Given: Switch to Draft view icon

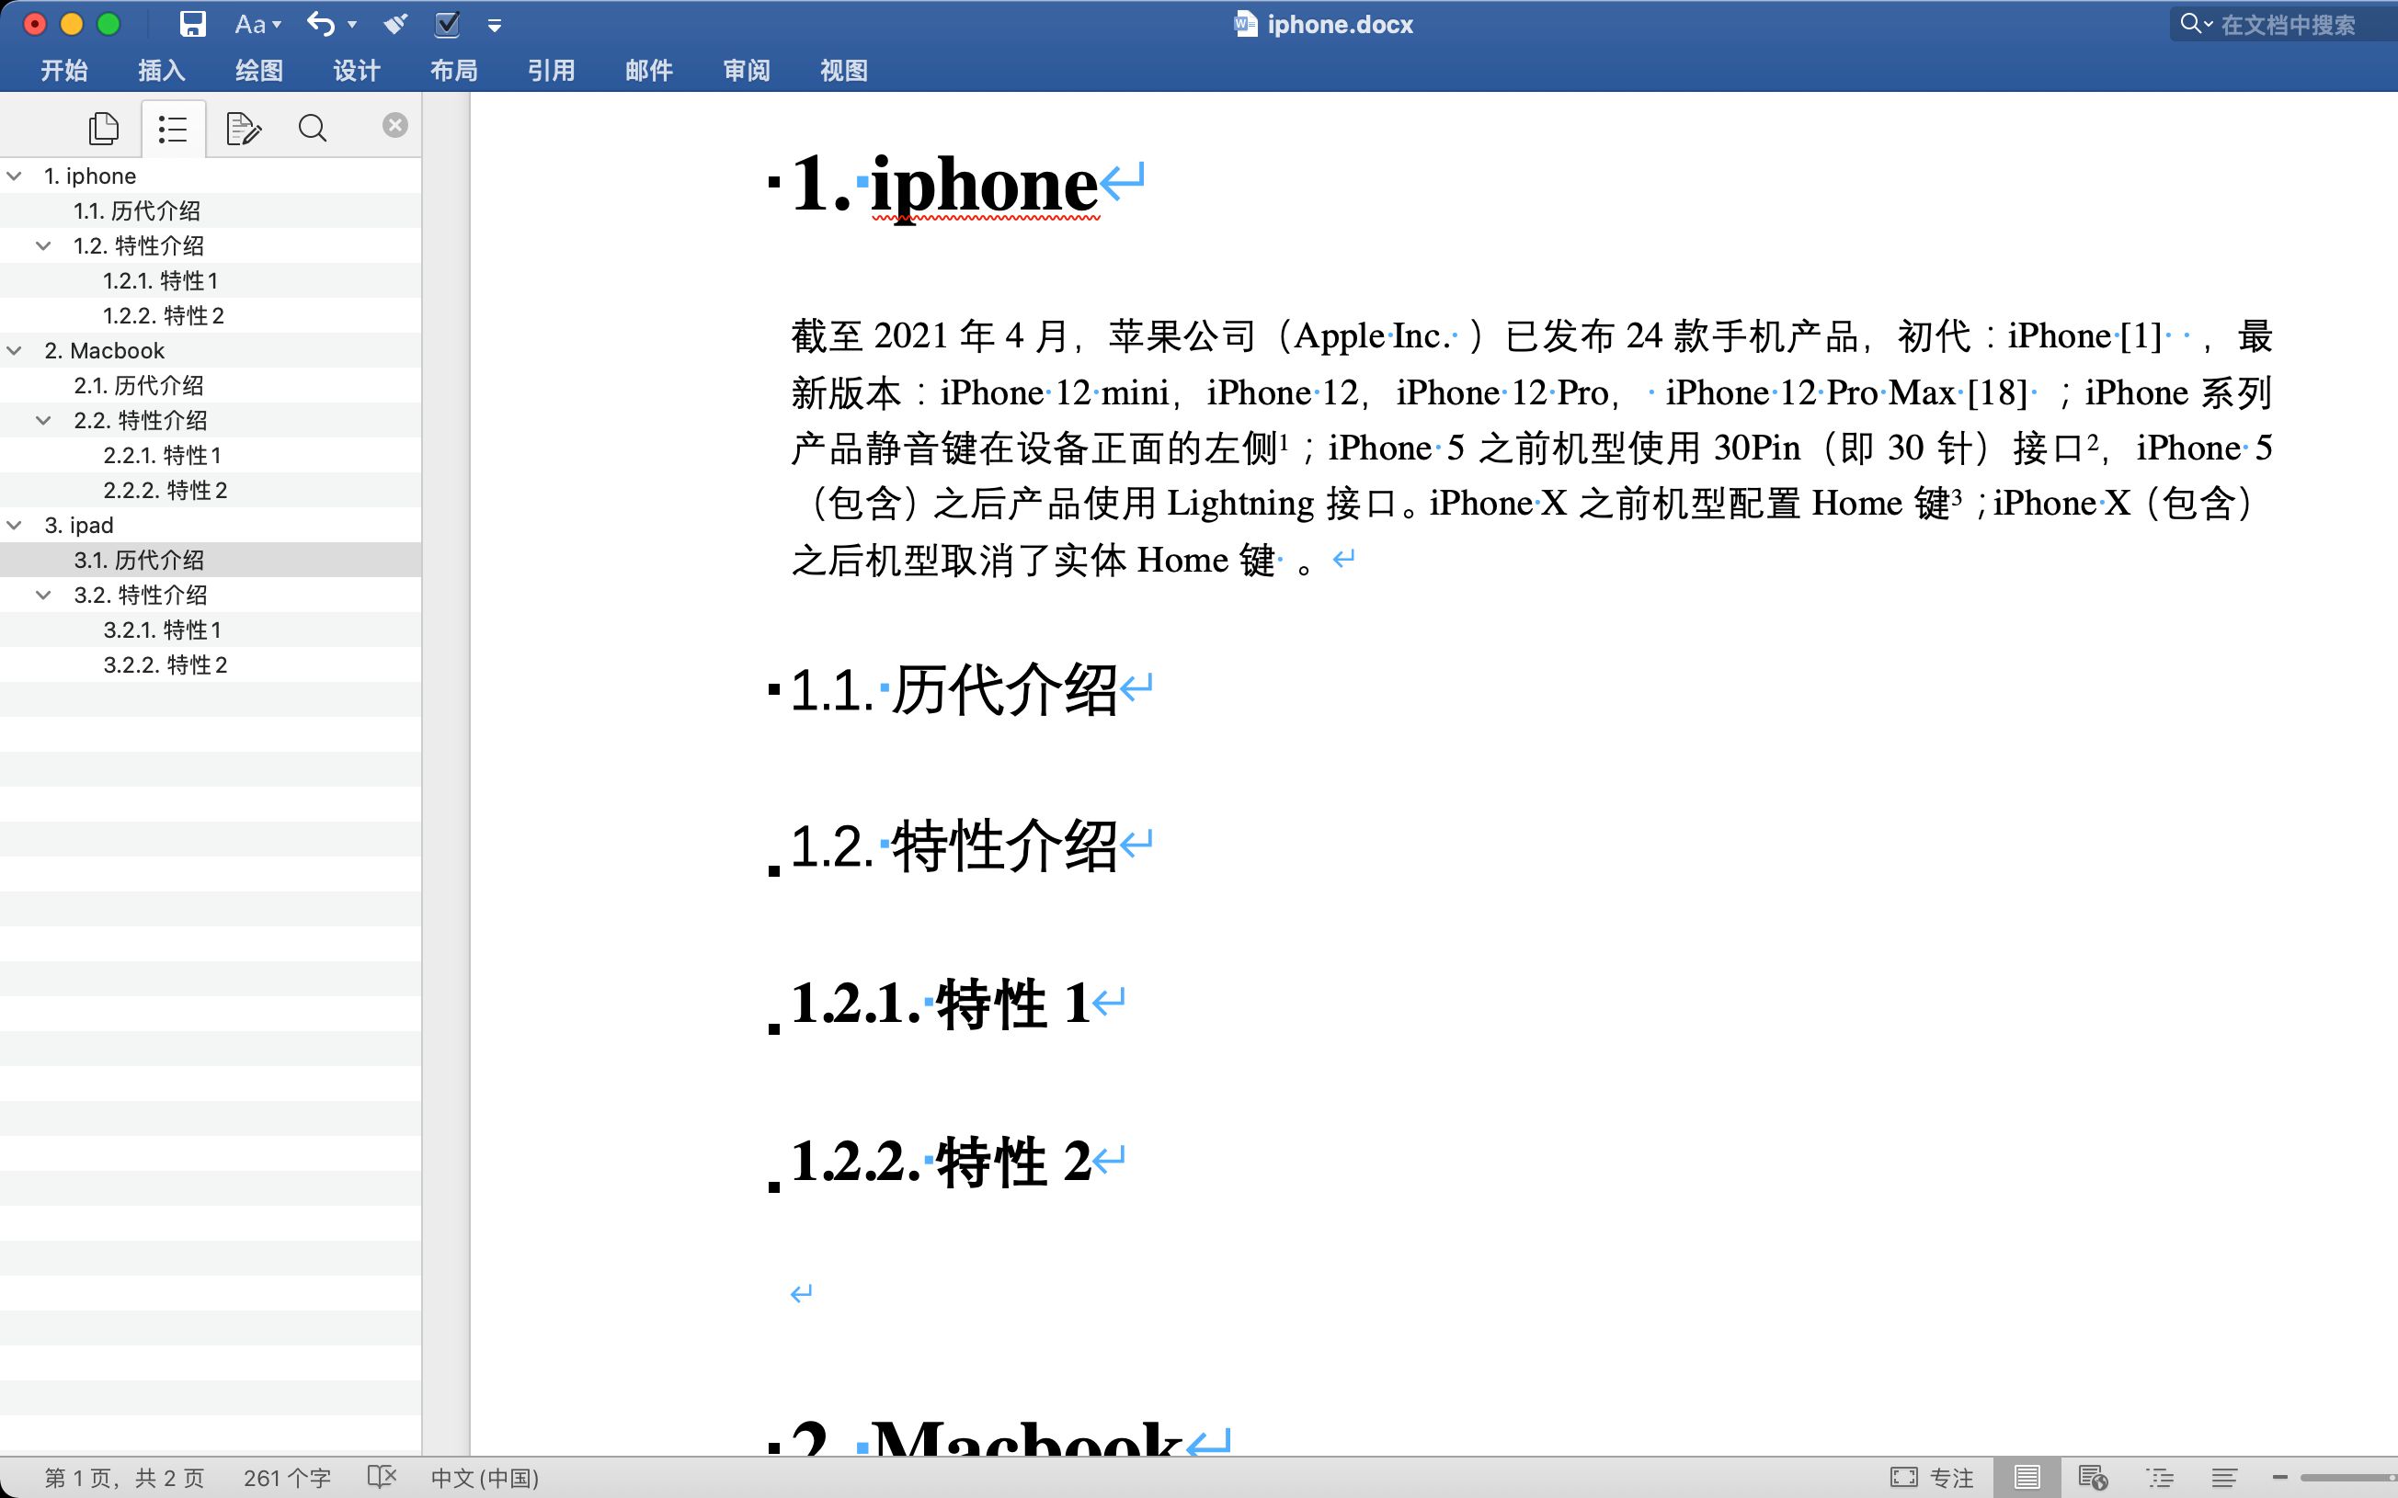Looking at the screenshot, I should coord(2224,1477).
